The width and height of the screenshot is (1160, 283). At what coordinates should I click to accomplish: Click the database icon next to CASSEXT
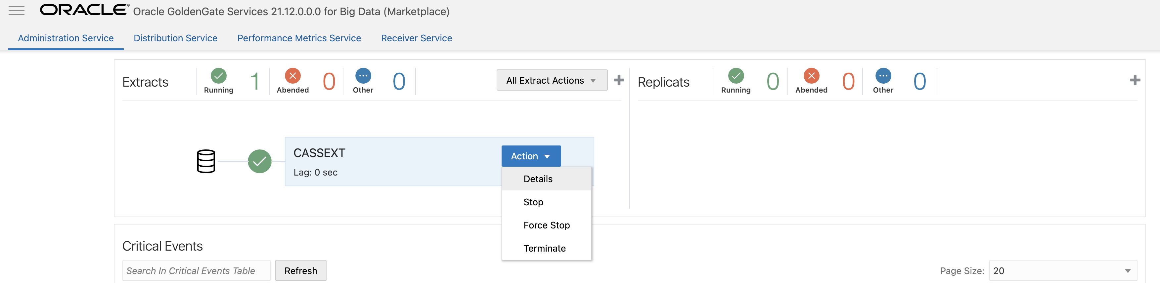click(x=206, y=161)
